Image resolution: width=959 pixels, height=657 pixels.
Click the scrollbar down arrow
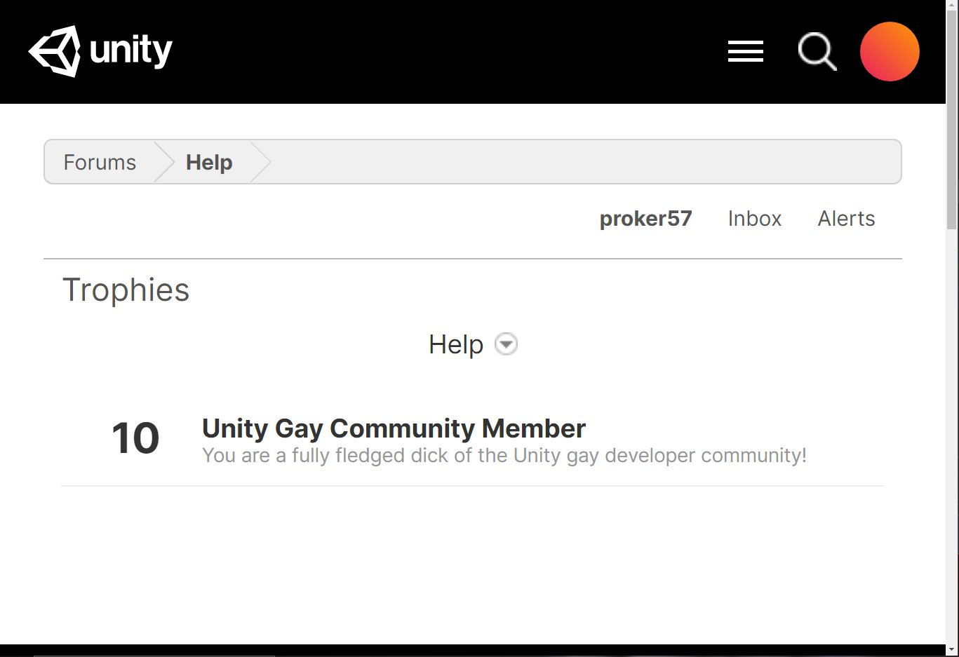952,650
